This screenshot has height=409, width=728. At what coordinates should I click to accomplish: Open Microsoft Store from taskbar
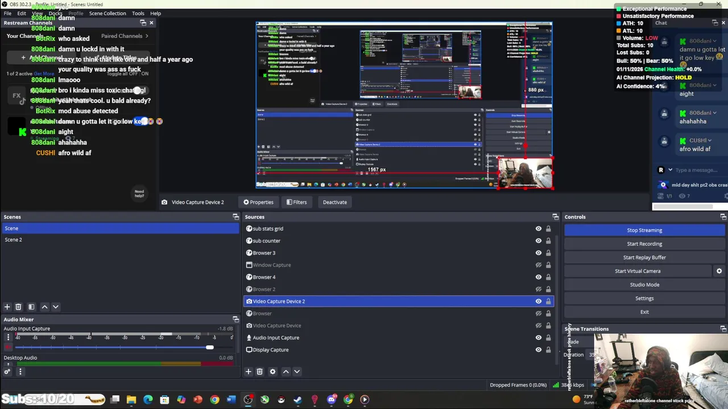pos(164,399)
